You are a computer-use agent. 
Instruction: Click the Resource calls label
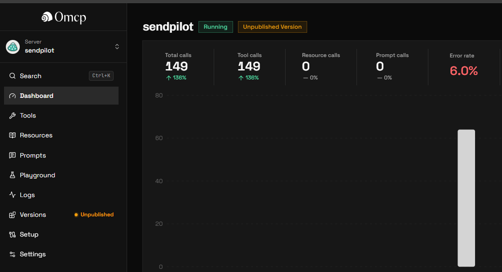[x=321, y=55]
